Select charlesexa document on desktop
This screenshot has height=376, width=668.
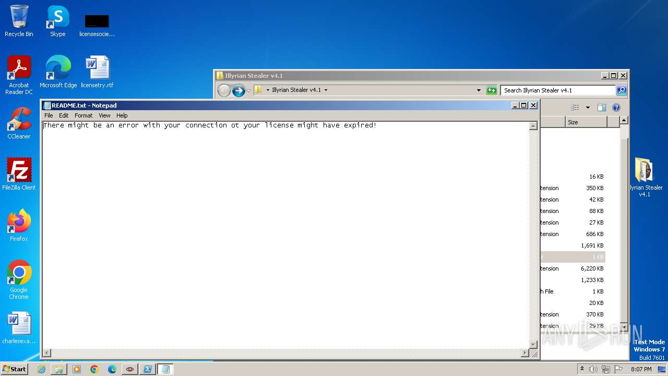[19, 328]
